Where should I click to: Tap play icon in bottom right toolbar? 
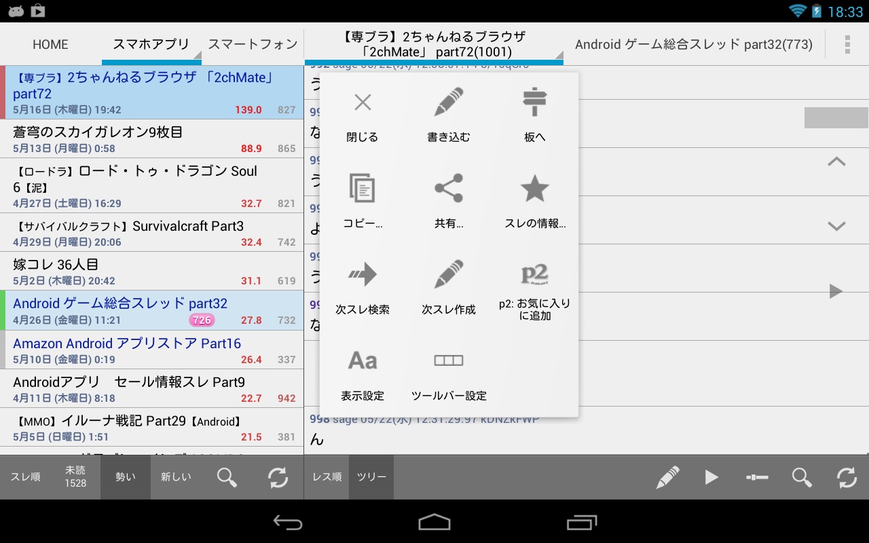point(711,477)
